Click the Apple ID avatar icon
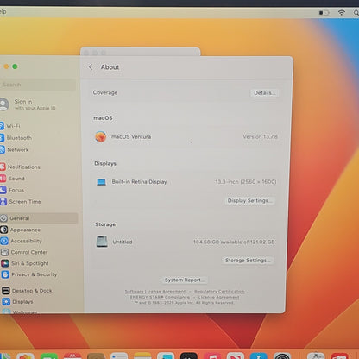Screen dimensions: 359x359 point(3,104)
